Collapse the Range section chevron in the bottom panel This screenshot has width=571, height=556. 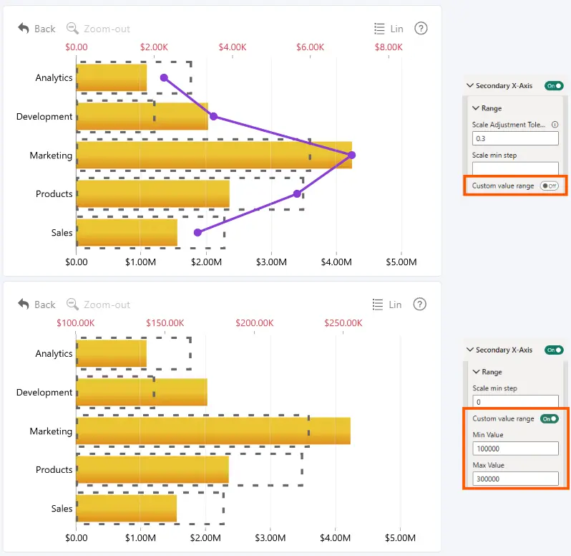(x=476, y=372)
